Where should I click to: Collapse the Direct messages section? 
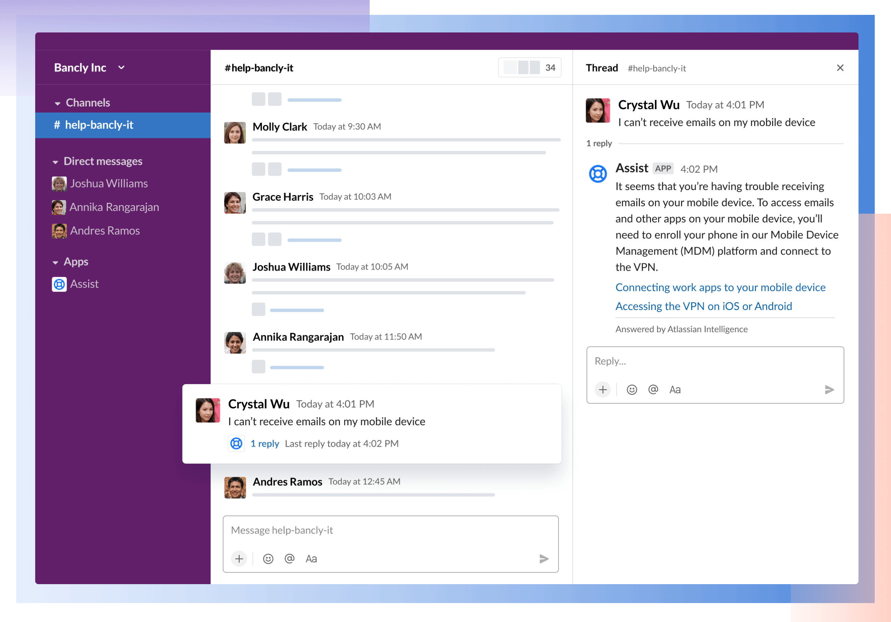[x=56, y=161]
